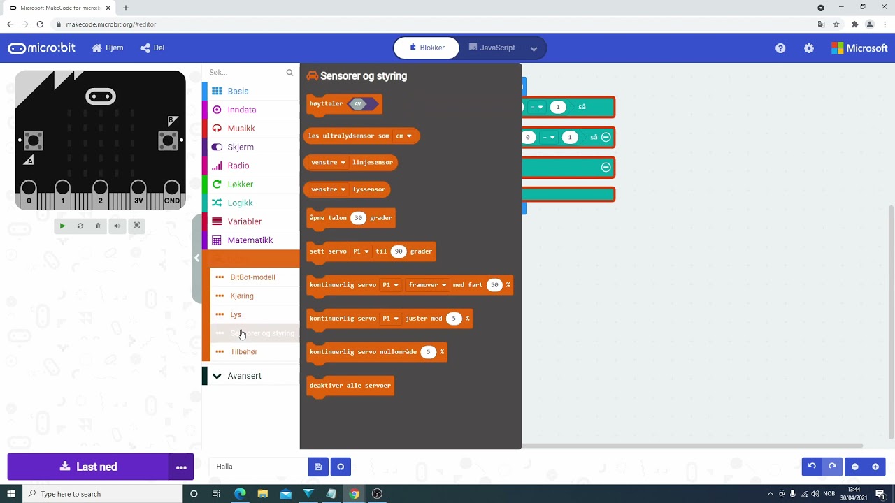Edit the 5 value in nullområde block
This screenshot has height=503, width=895.
point(429,352)
